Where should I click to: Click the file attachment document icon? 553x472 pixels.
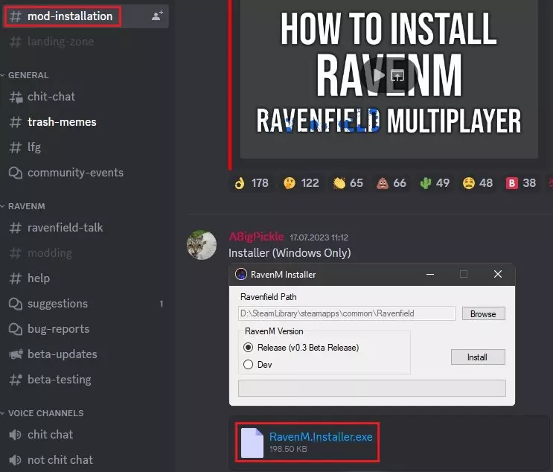tap(252, 443)
